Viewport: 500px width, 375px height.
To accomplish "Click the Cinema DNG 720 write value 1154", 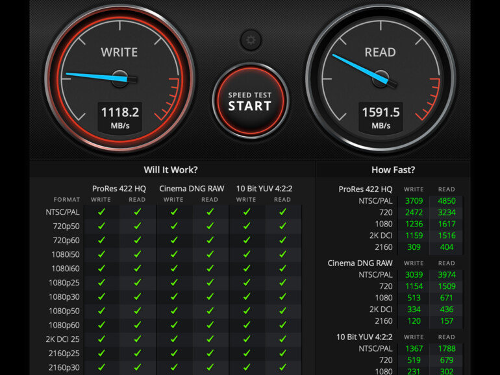I will pyautogui.click(x=414, y=286).
